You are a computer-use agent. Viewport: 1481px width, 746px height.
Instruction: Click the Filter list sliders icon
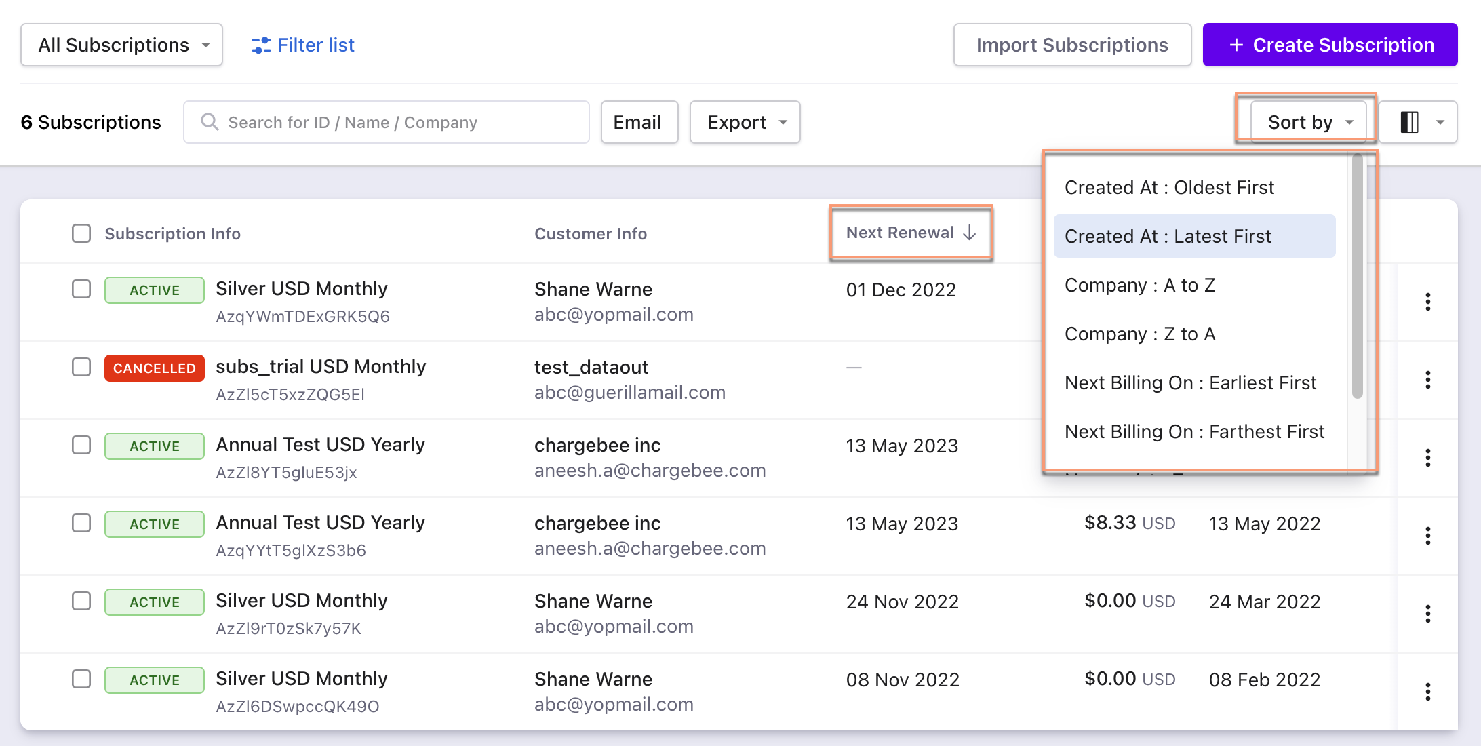point(261,45)
